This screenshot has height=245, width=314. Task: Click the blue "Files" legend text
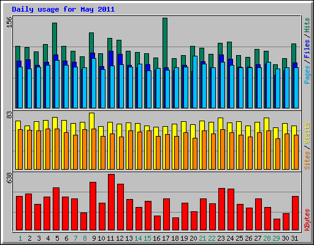click(307, 48)
